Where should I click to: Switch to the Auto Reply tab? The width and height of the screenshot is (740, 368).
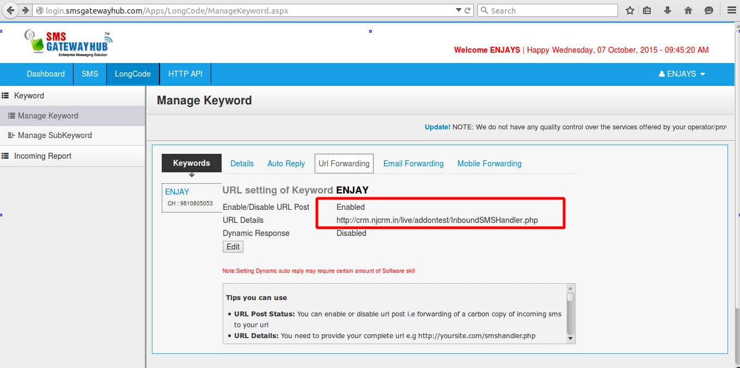pos(286,164)
